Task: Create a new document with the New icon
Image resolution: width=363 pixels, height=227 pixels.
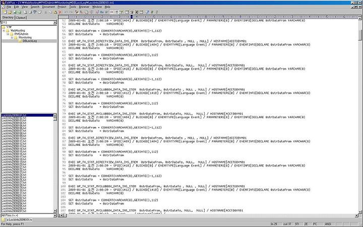Action: pos(5,12)
